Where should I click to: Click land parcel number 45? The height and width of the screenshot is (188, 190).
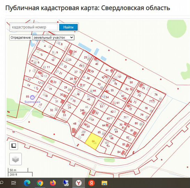pos(89,99)
